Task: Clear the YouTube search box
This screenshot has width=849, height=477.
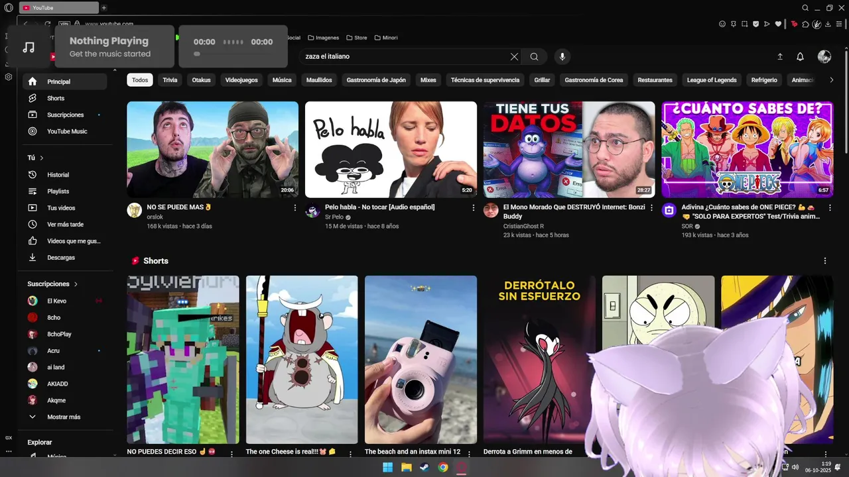Action: coord(514,56)
